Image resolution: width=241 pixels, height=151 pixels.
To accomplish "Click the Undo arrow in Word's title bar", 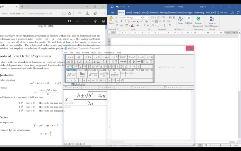I will point(117,7).
